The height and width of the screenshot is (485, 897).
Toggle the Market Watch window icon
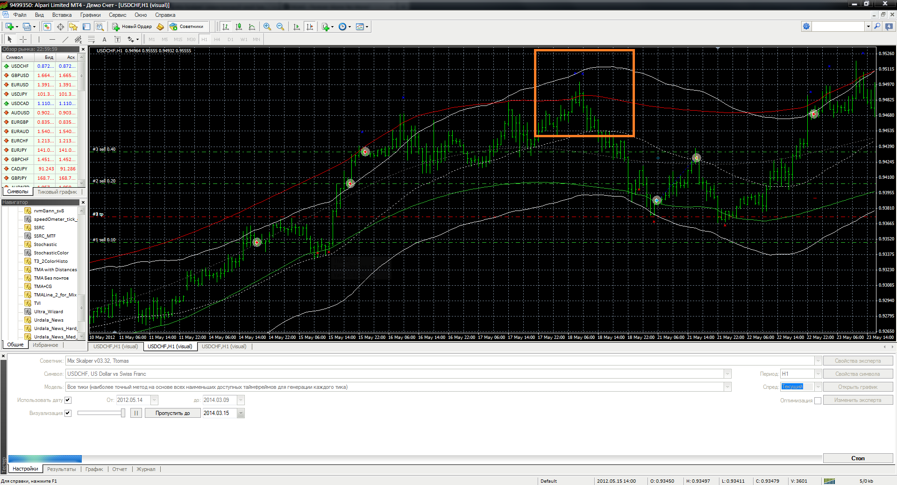tap(47, 27)
